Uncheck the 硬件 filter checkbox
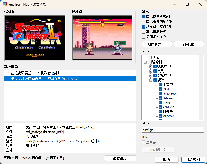This screenshot has width=207, height=164. [155, 80]
